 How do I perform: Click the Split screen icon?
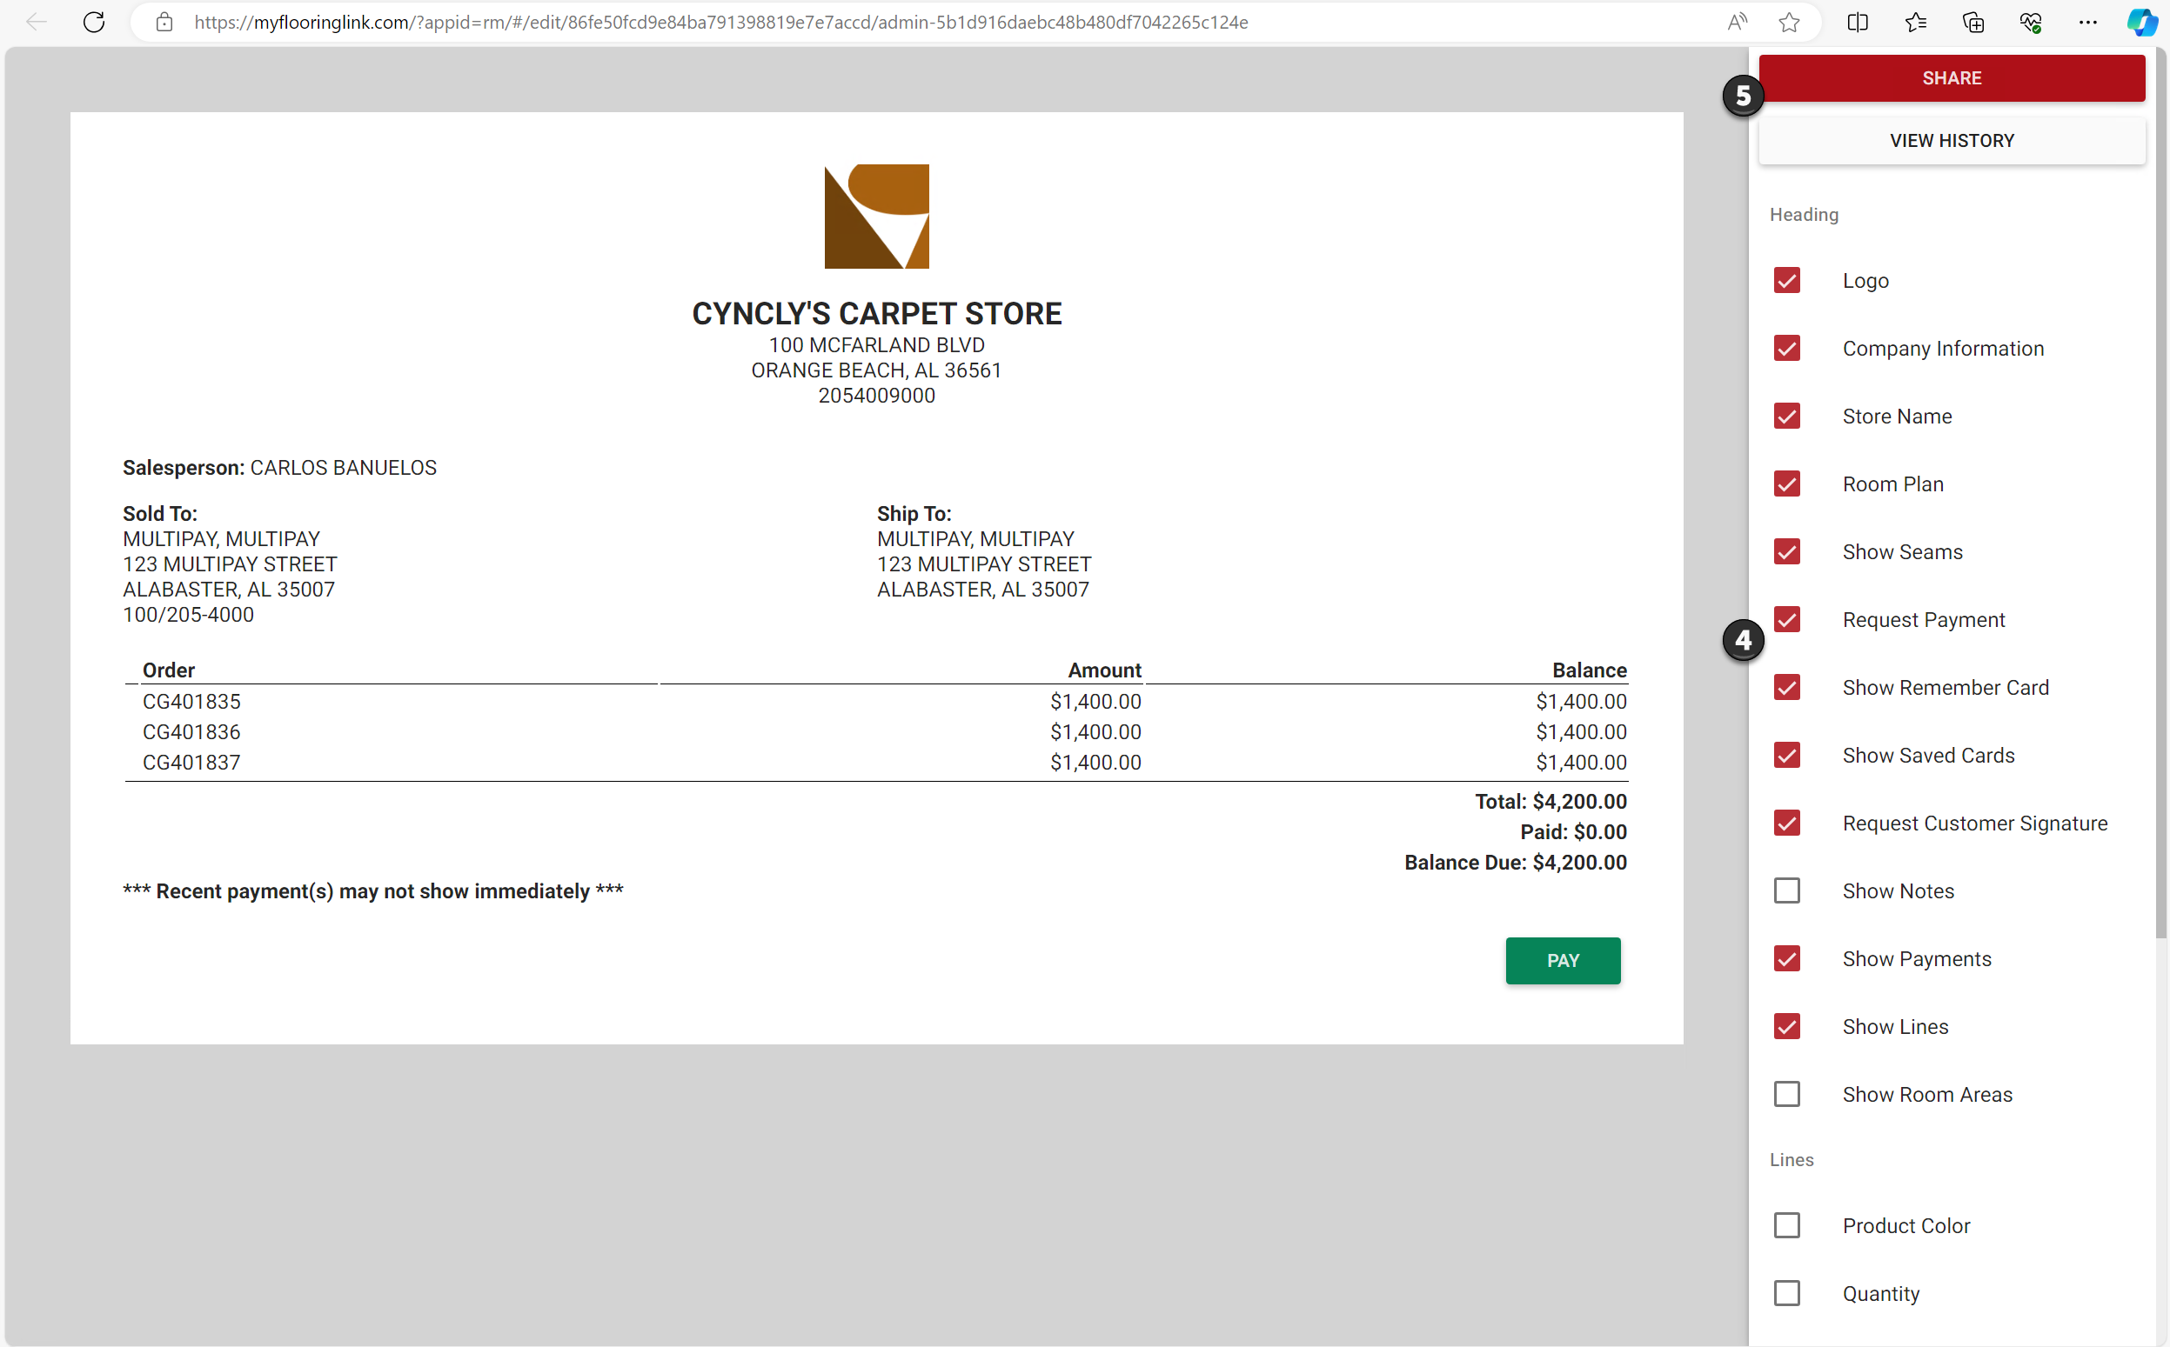pos(1859,23)
